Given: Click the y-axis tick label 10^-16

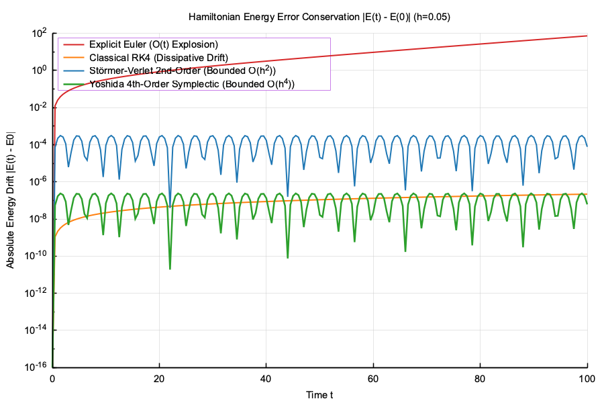Looking at the screenshot, I should click(x=36, y=366).
